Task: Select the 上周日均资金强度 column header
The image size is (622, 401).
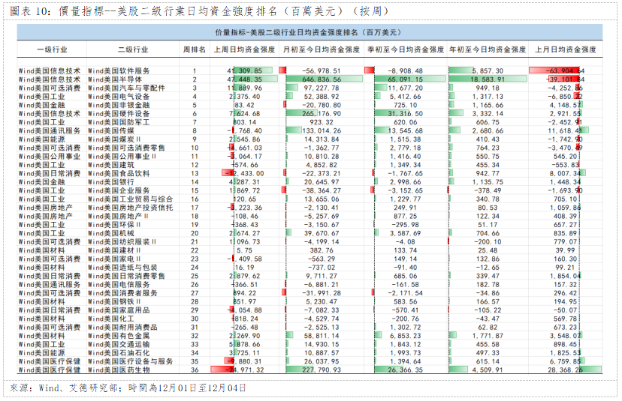Action: tap(243, 49)
